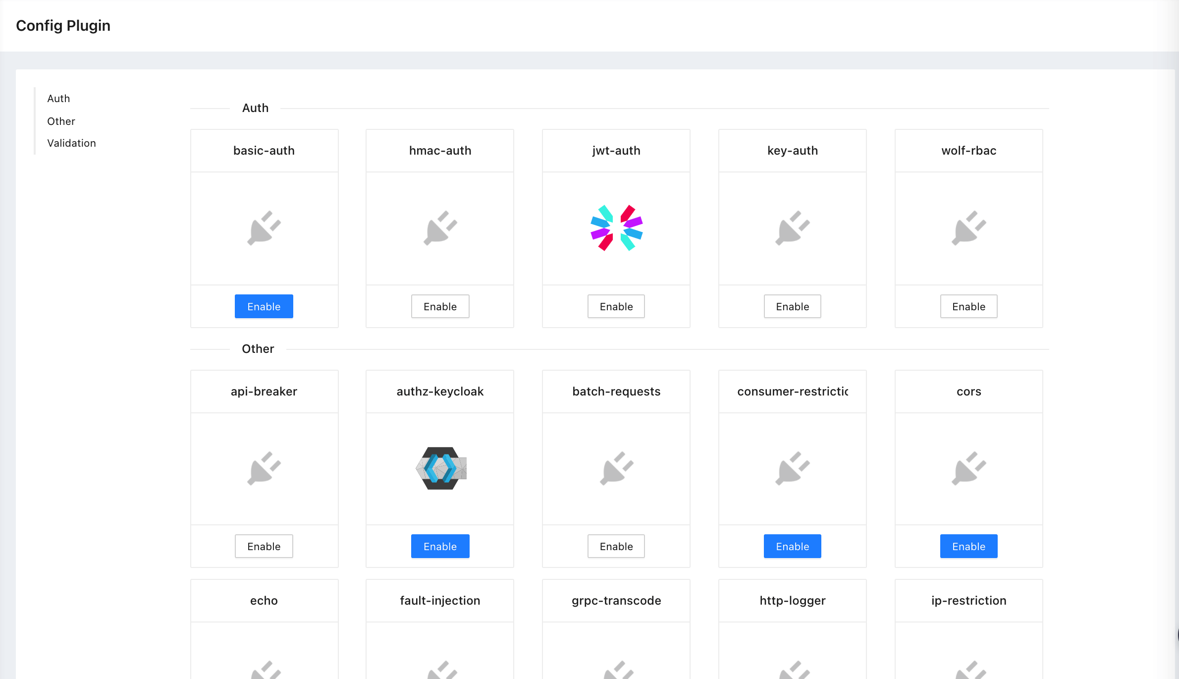Click the api-breaker plug icon
Screen dimensions: 1179x679
point(264,468)
